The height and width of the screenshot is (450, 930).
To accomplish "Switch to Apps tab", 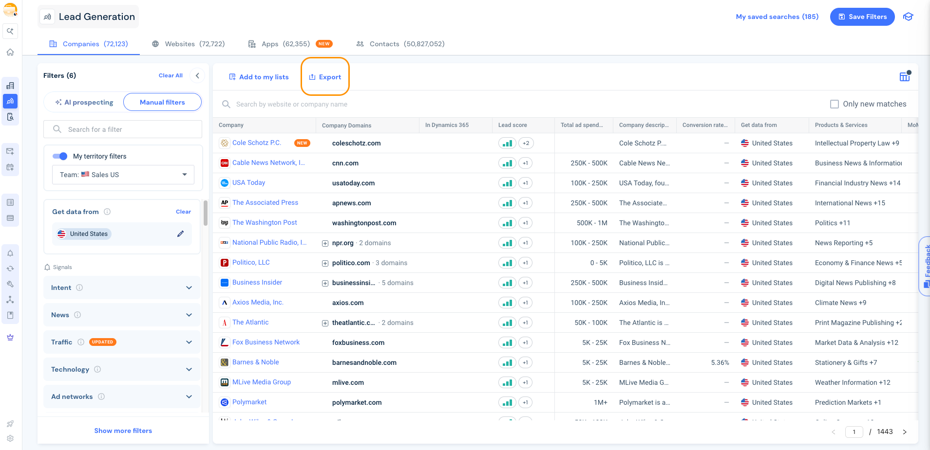I will click(290, 44).
